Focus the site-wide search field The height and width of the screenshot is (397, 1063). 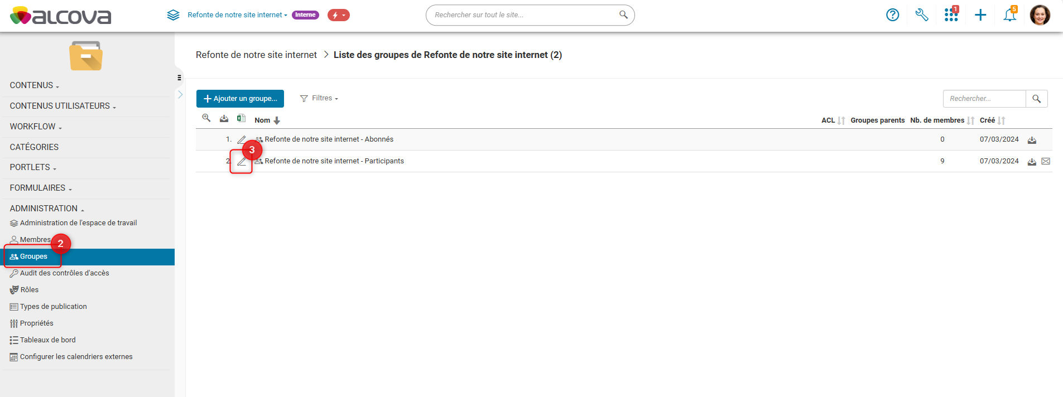click(x=525, y=15)
